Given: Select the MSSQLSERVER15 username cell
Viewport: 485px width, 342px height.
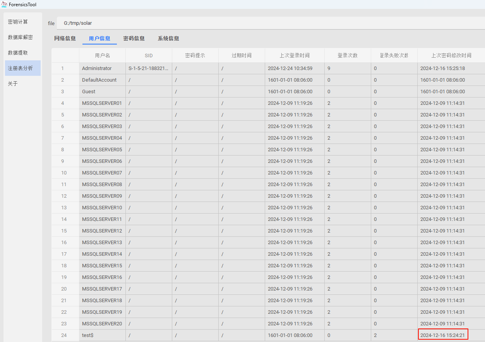Looking at the screenshot, I should click(103, 266).
